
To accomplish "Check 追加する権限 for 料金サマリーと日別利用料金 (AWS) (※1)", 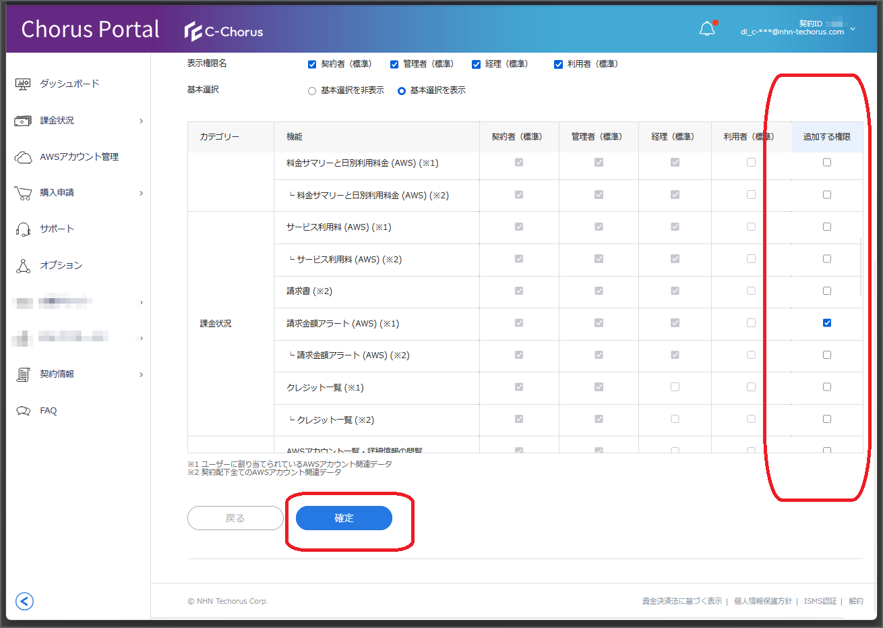I will [x=827, y=163].
